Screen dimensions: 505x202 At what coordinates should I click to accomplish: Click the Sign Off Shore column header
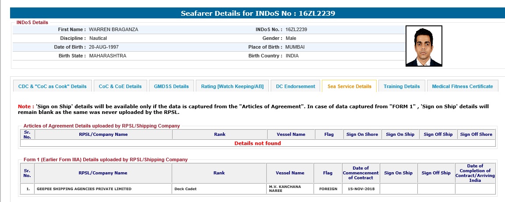476,135
